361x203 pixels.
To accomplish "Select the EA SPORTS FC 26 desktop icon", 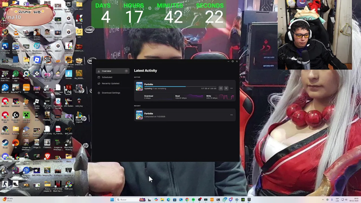I will (x=47, y=103).
